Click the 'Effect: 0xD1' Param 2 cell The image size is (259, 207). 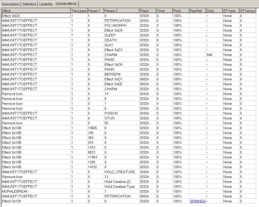[x=122, y=79]
